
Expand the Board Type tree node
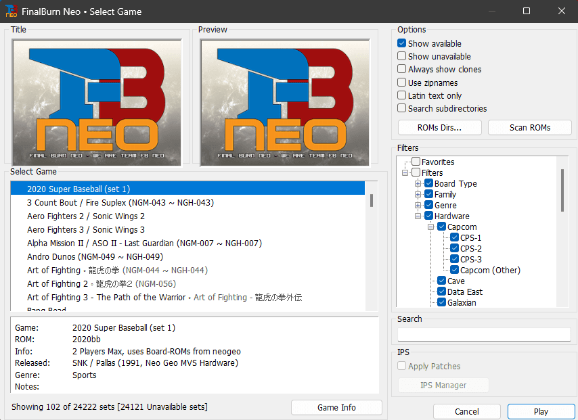click(418, 183)
